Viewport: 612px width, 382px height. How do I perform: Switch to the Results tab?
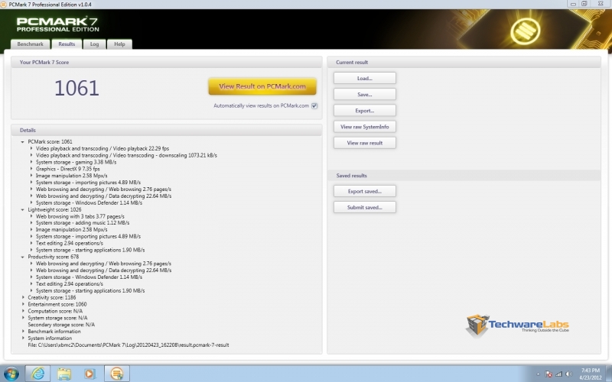67,44
